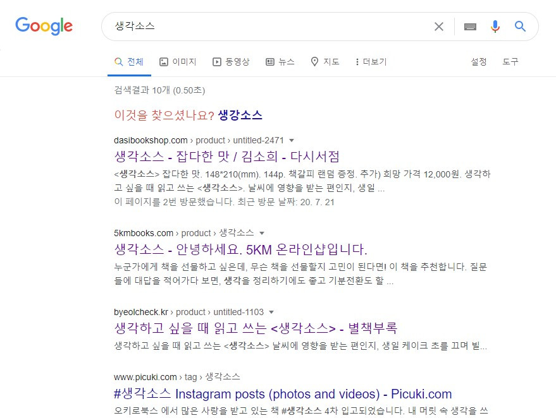Switch to the 이미지 tab

point(178,62)
